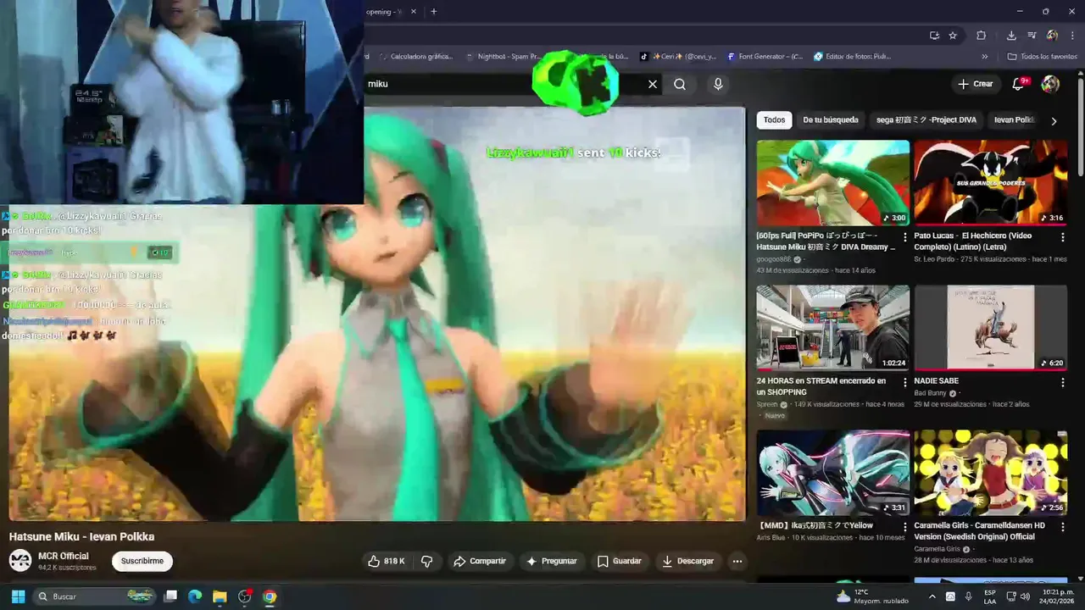Open Google Chrome taskbar icon

click(270, 596)
